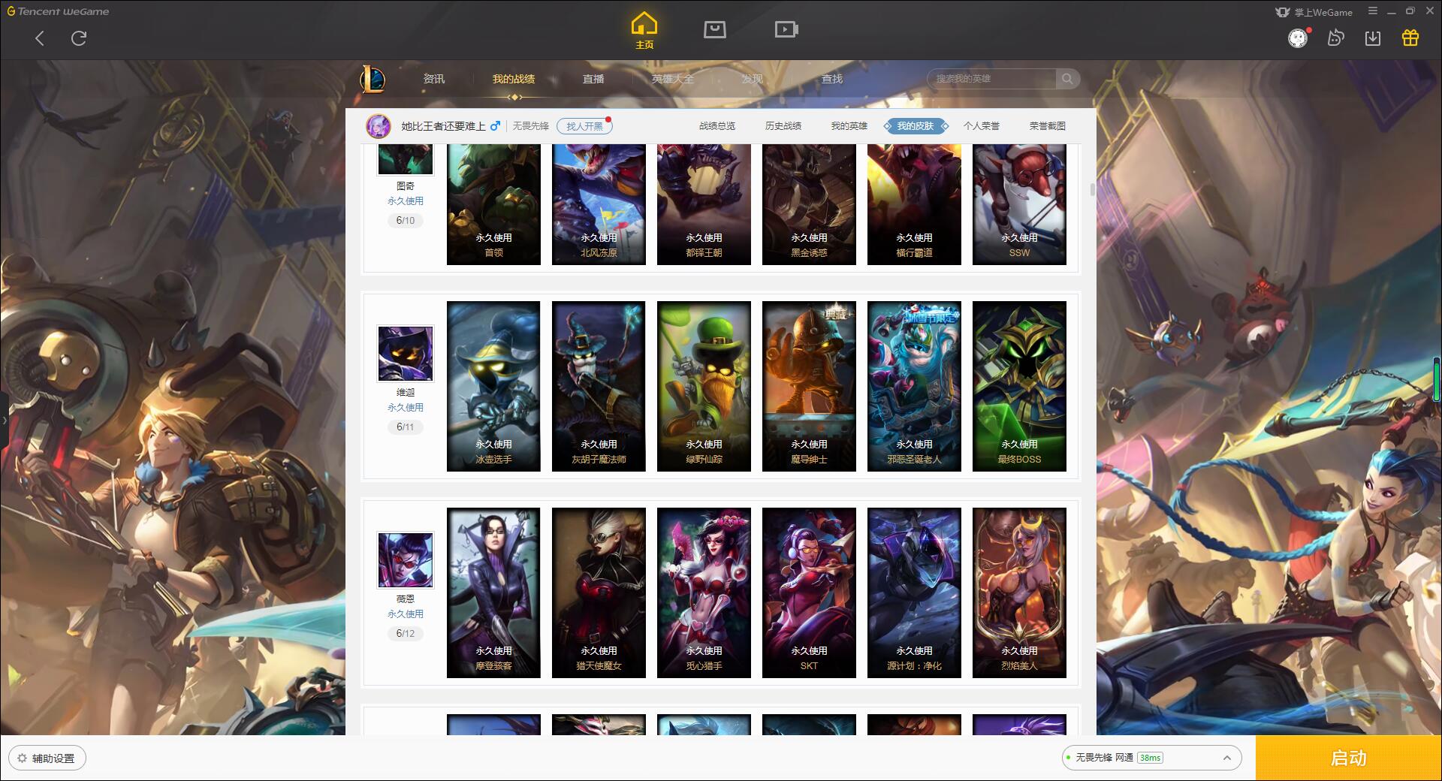This screenshot has height=781, width=1442.
Task: Open the 主页 home icon
Action: [x=644, y=30]
